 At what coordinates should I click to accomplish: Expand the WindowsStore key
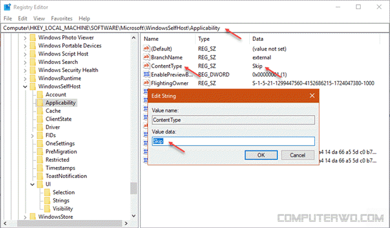pyautogui.click(x=25, y=217)
